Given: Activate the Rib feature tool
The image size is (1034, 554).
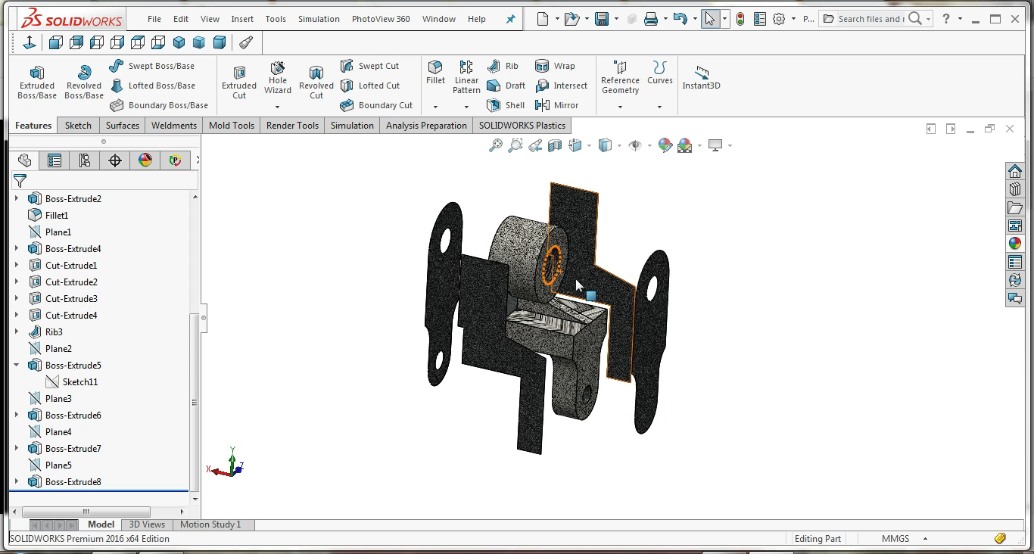Looking at the screenshot, I should click(503, 66).
